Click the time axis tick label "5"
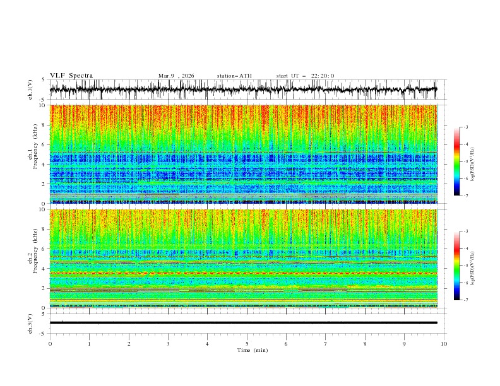Image resolution: width=500 pixels, height=386 pixels. (247, 344)
